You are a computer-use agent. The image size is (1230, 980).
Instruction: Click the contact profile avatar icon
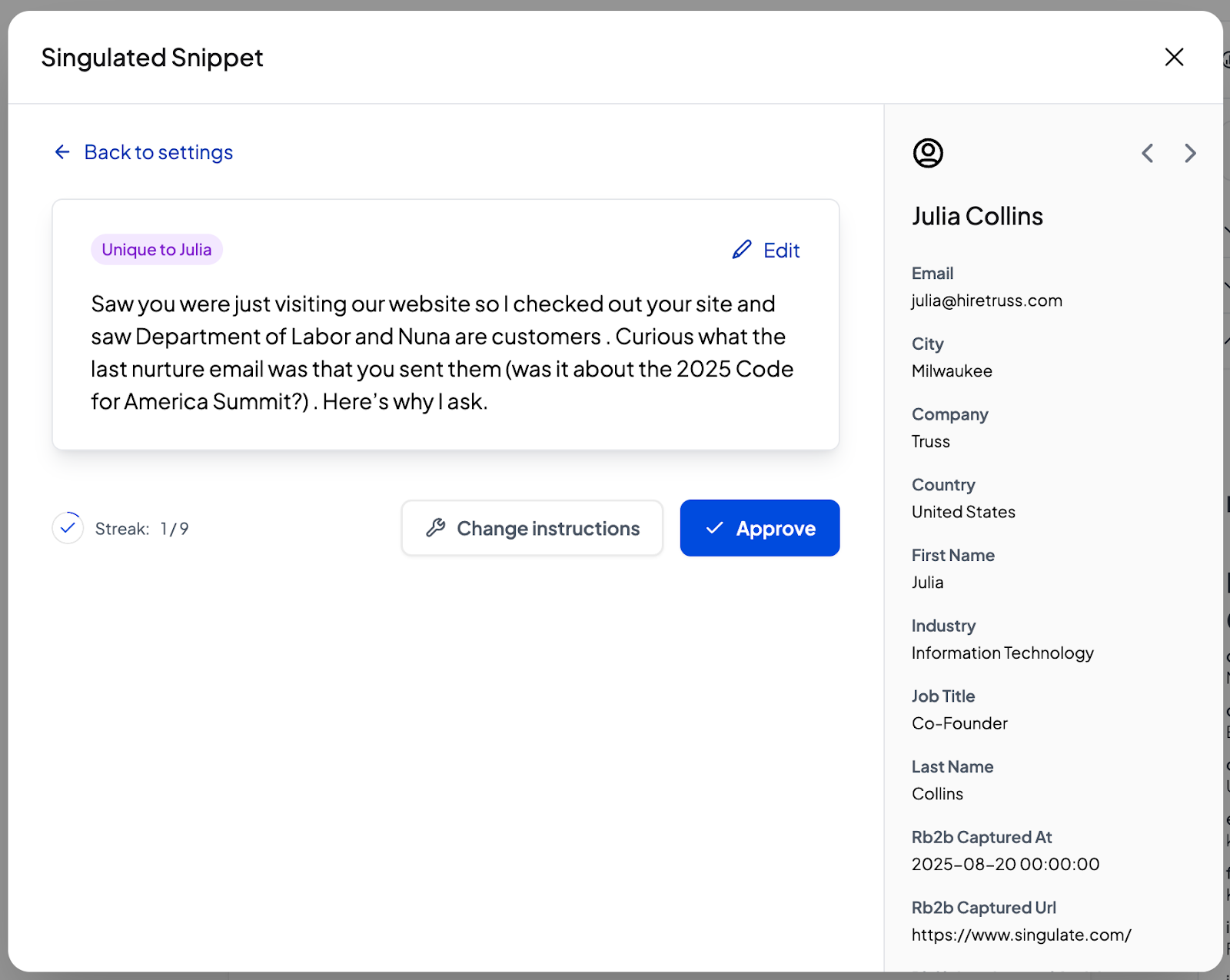(x=928, y=153)
